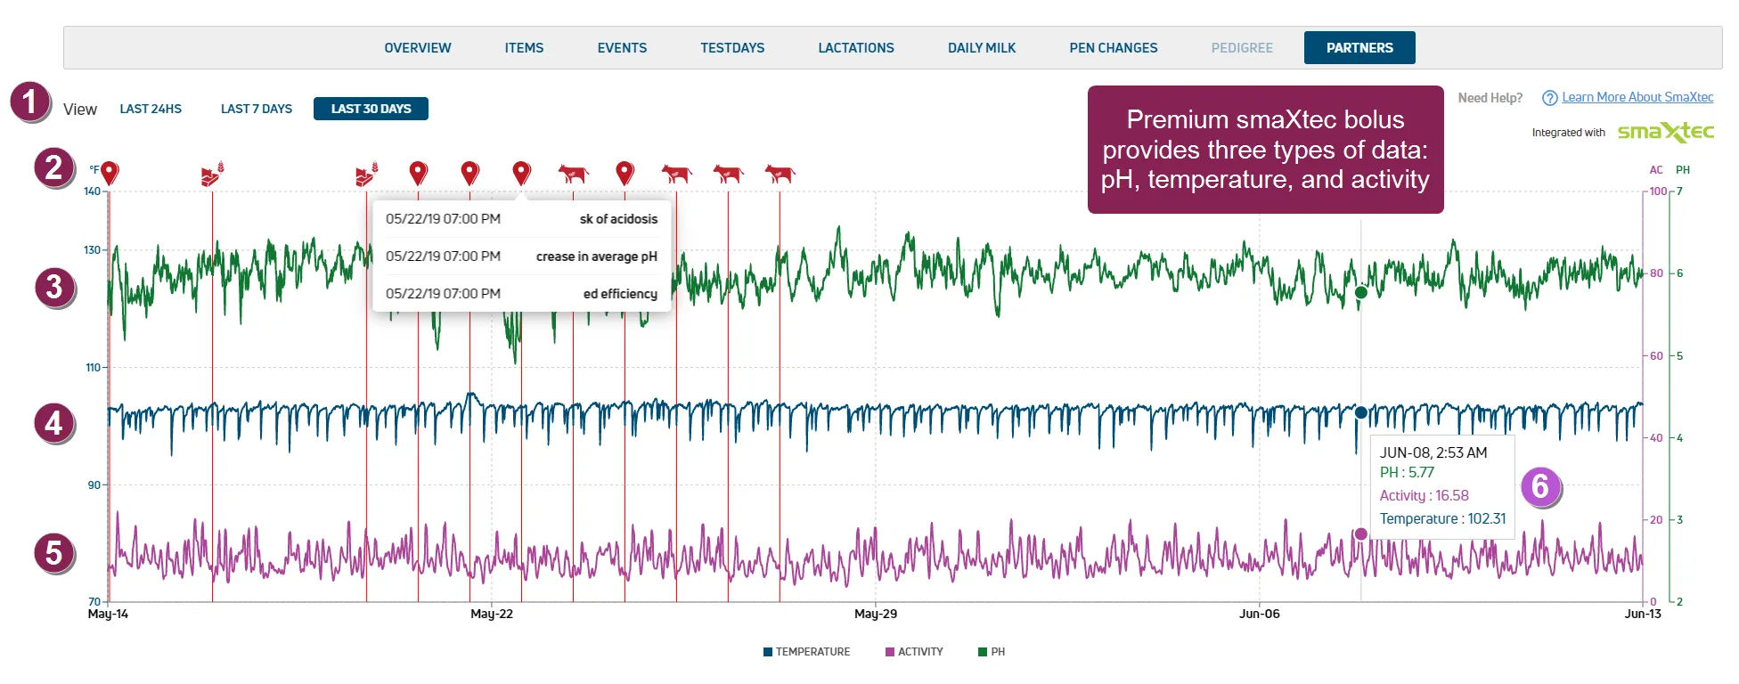1739x684 pixels.
Task: Click the 'PH : 5.77' tooltip value
Action: click(x=1407, y=473)
